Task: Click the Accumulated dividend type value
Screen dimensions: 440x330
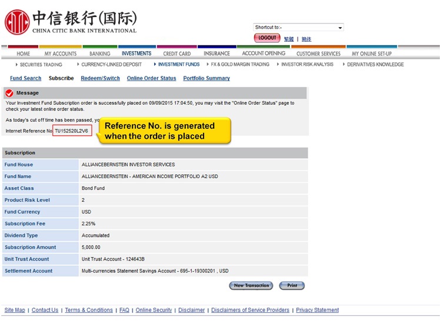Action: pos(95,235)
